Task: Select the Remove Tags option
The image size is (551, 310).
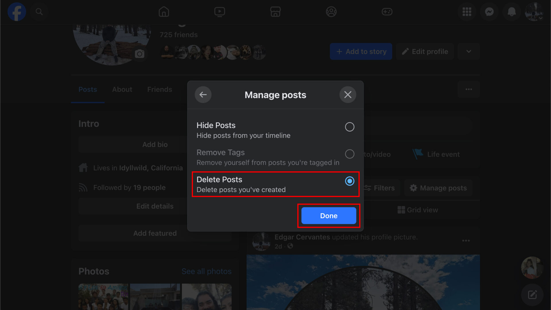Action: 350,154
